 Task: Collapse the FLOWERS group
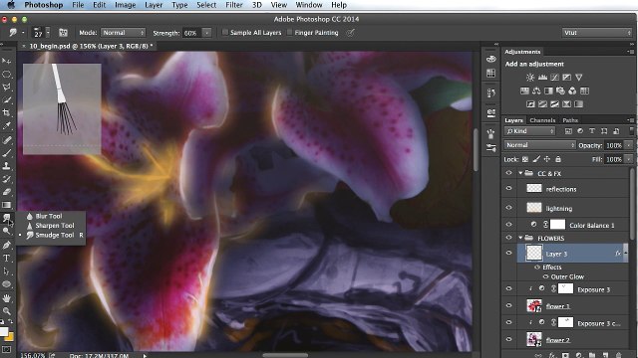click(520, 238)
